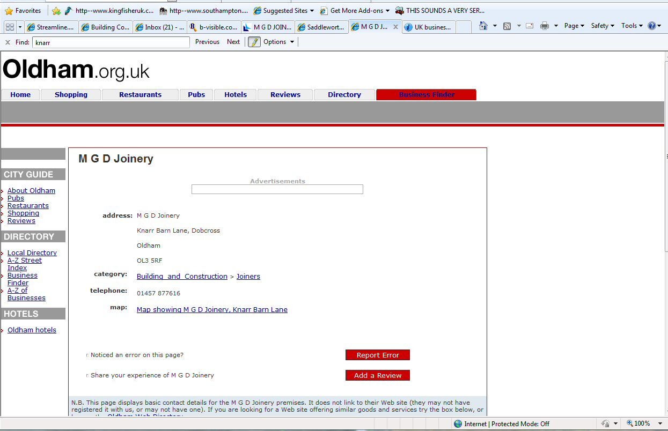Expand the Find bar Options dropdown
Screen dimensions: 668x431
[278, 42]
